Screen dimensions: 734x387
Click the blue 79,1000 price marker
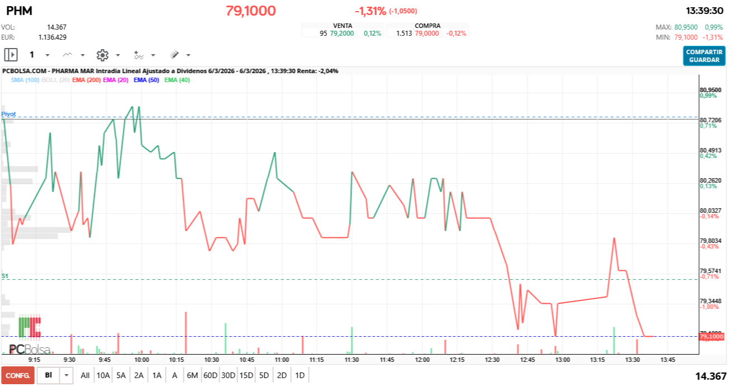[711, 336]
